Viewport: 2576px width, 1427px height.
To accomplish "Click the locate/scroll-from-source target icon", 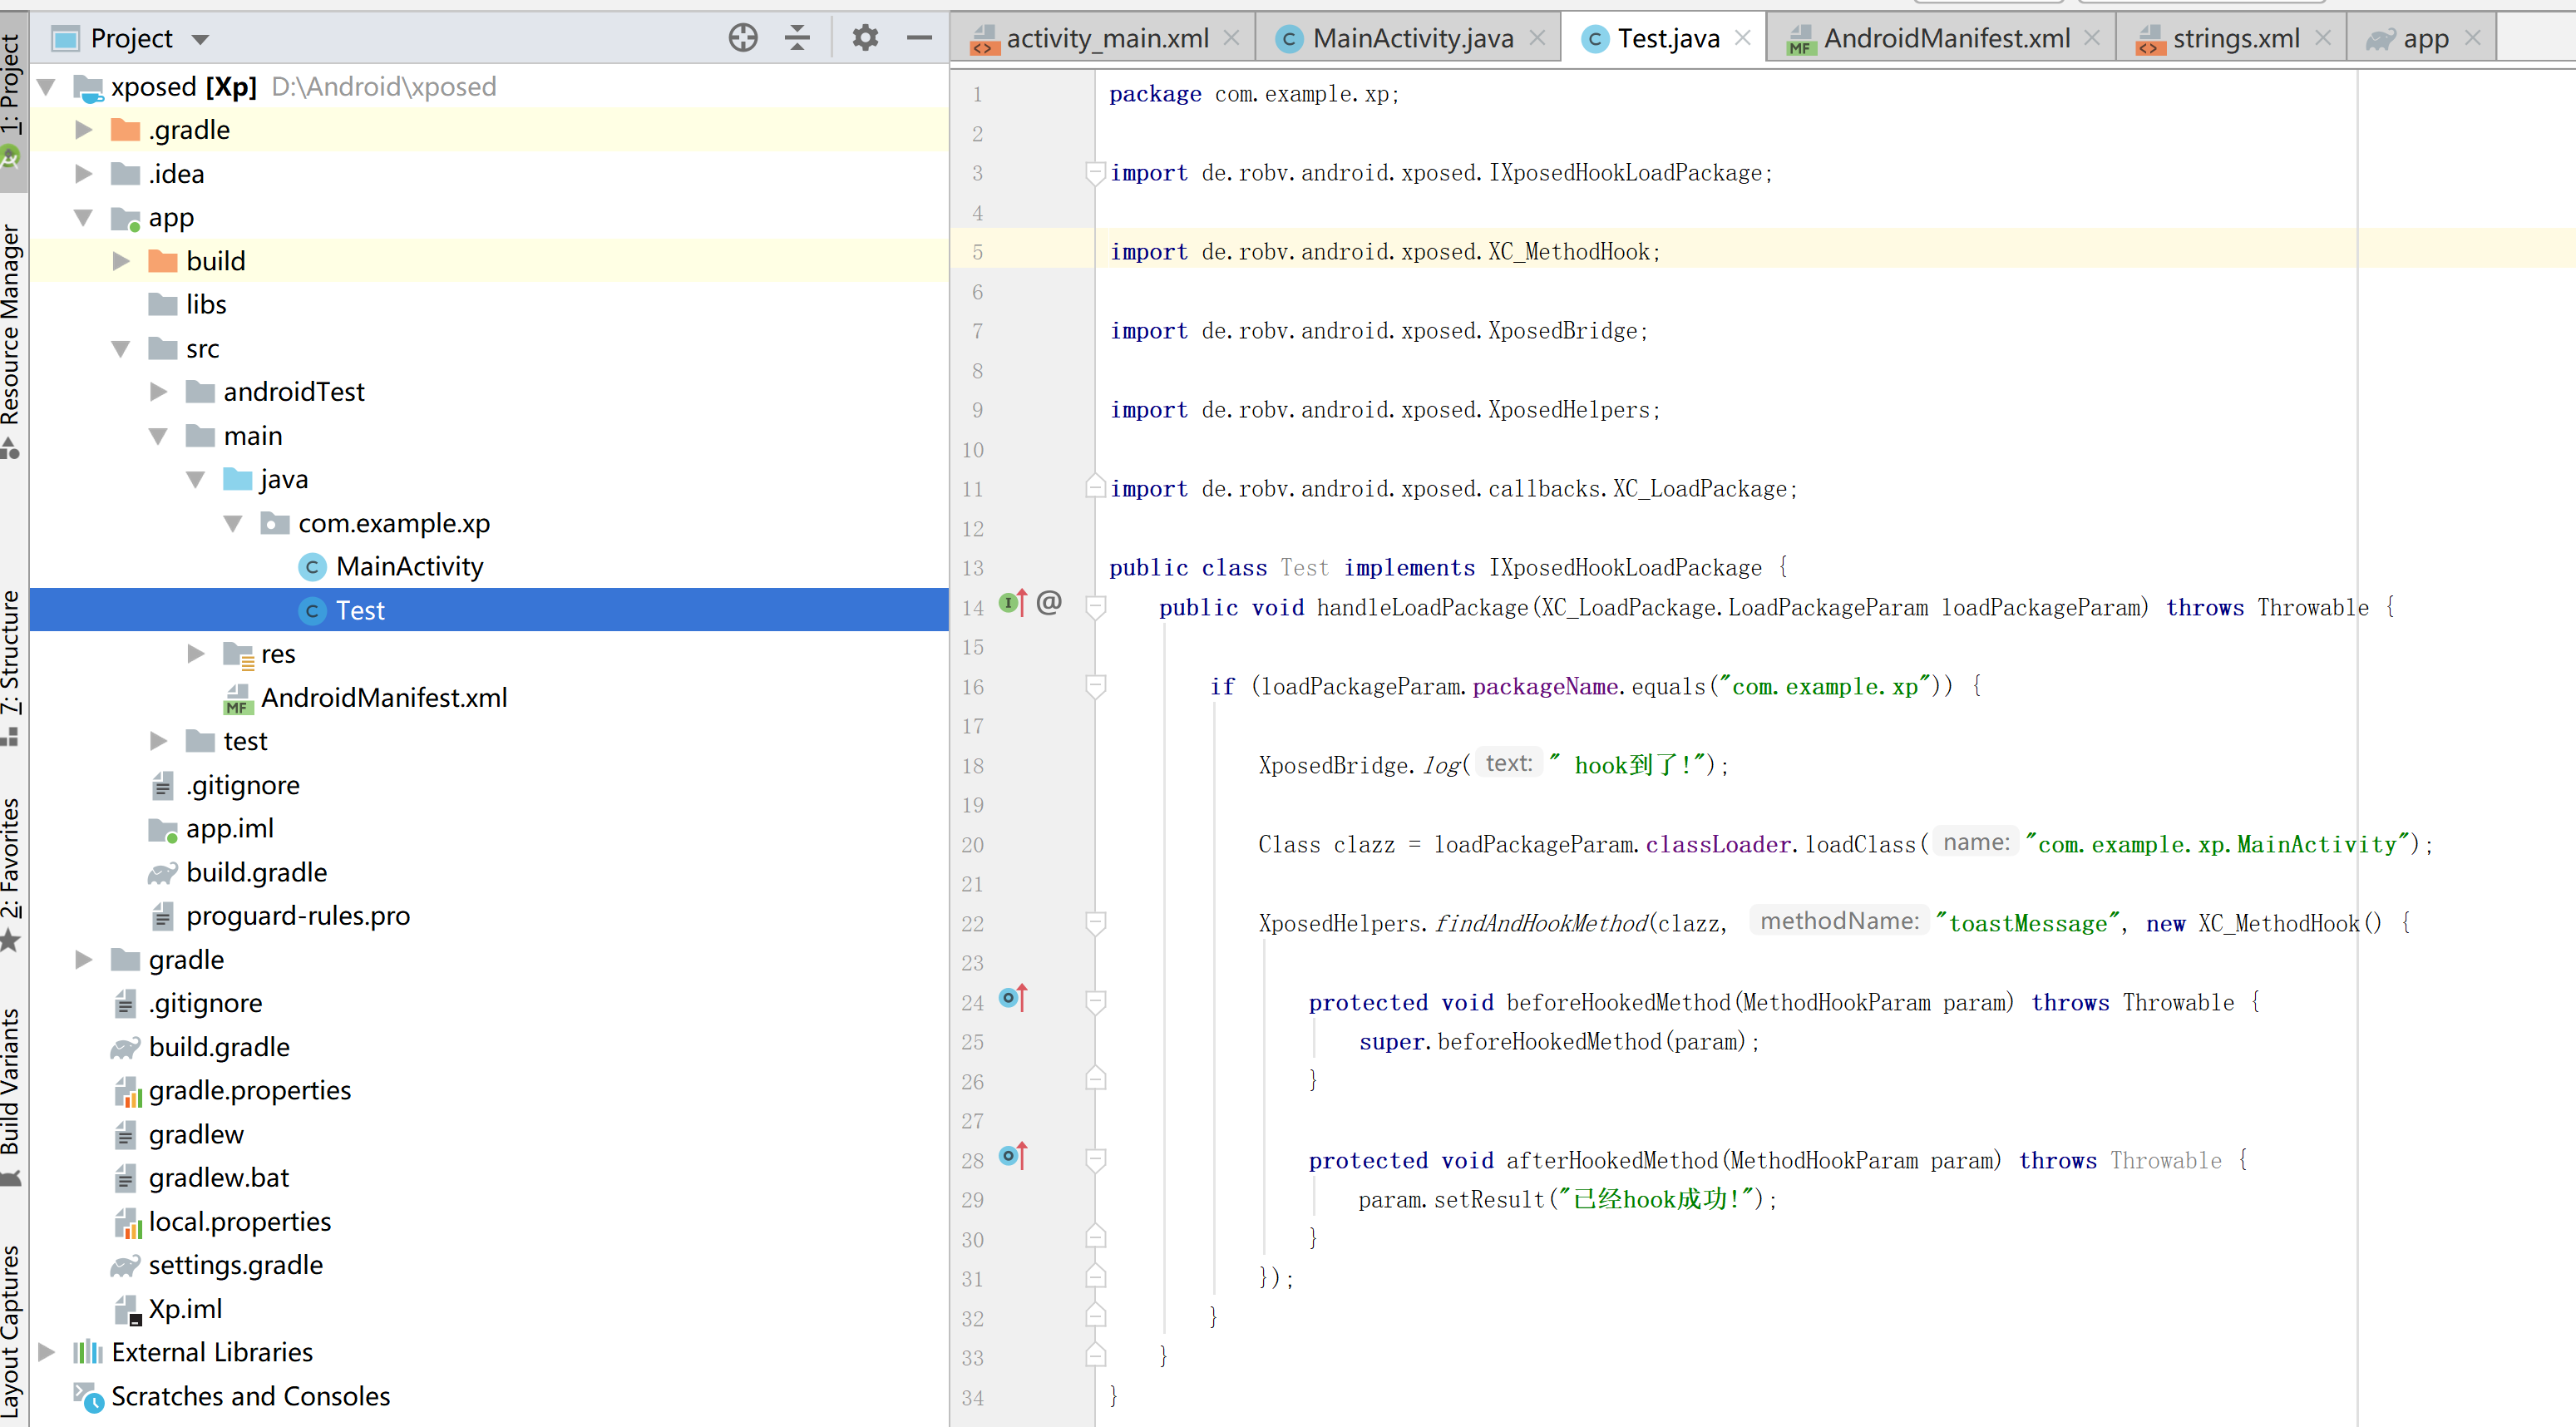I will [743, 38].
